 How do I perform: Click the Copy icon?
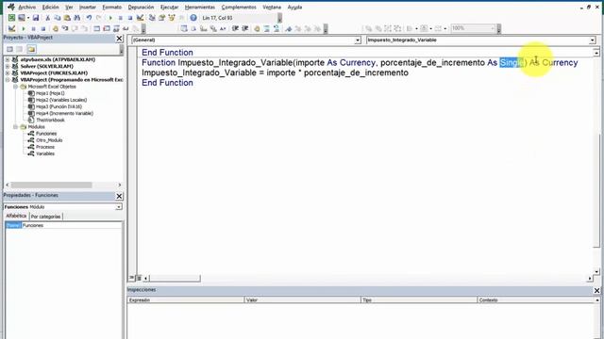(58, 18)
